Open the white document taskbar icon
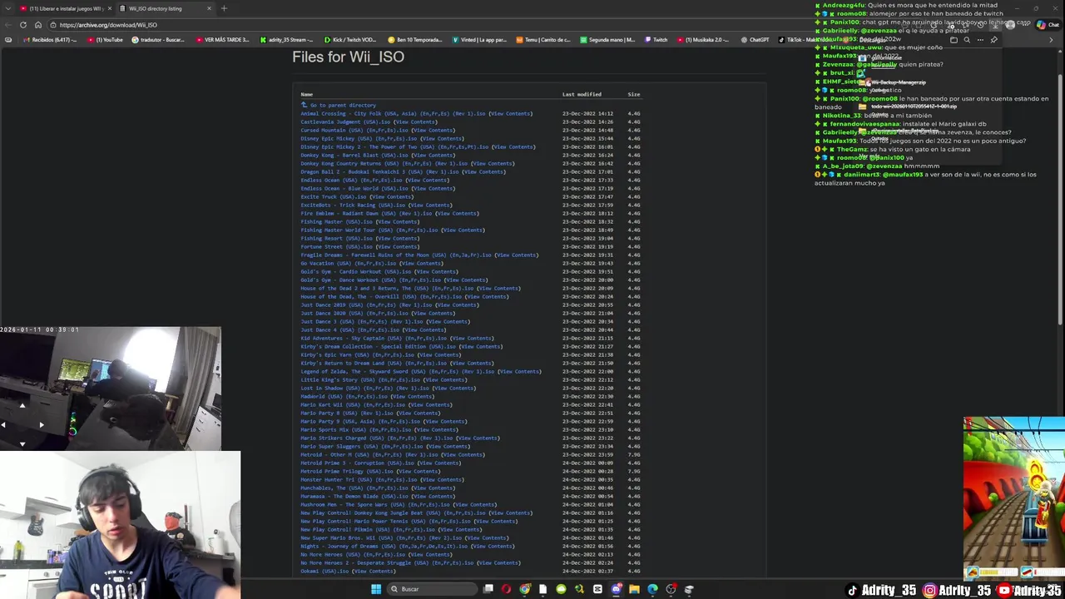This screenshot has height=599, width=1065. [542, 589]
